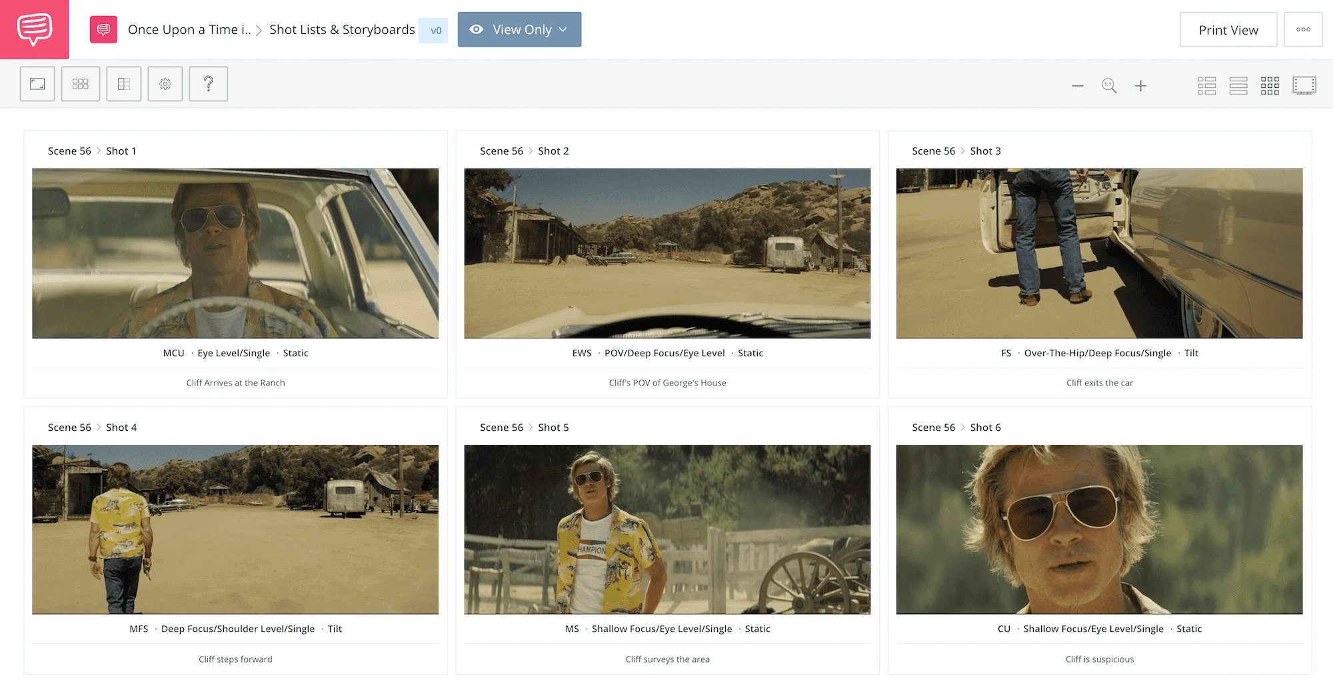Viewport: 1333px width, 682px height.
Task: Open Shot 3 thumbnail of Cliff exiting car
Action: pos(1100,253)
